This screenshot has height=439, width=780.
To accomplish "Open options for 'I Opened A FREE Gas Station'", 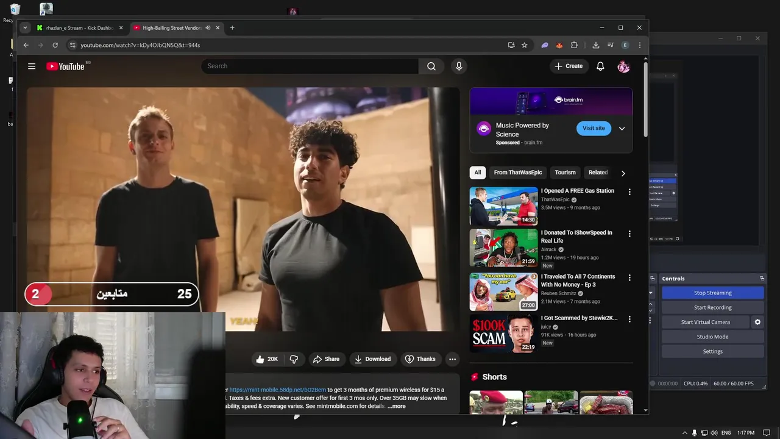I will 629,192.
